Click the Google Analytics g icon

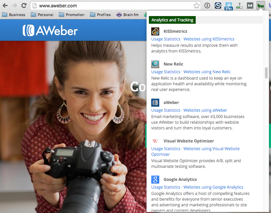pos(155,180)
